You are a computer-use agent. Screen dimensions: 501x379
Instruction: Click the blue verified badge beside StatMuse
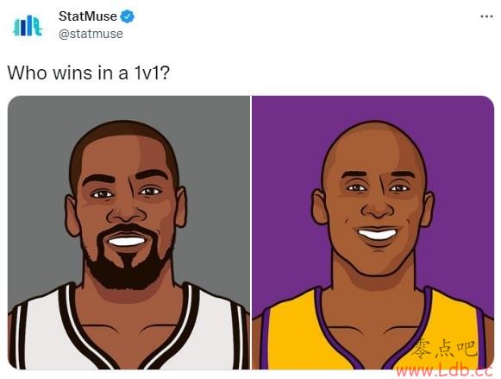[x=127, y=16]
